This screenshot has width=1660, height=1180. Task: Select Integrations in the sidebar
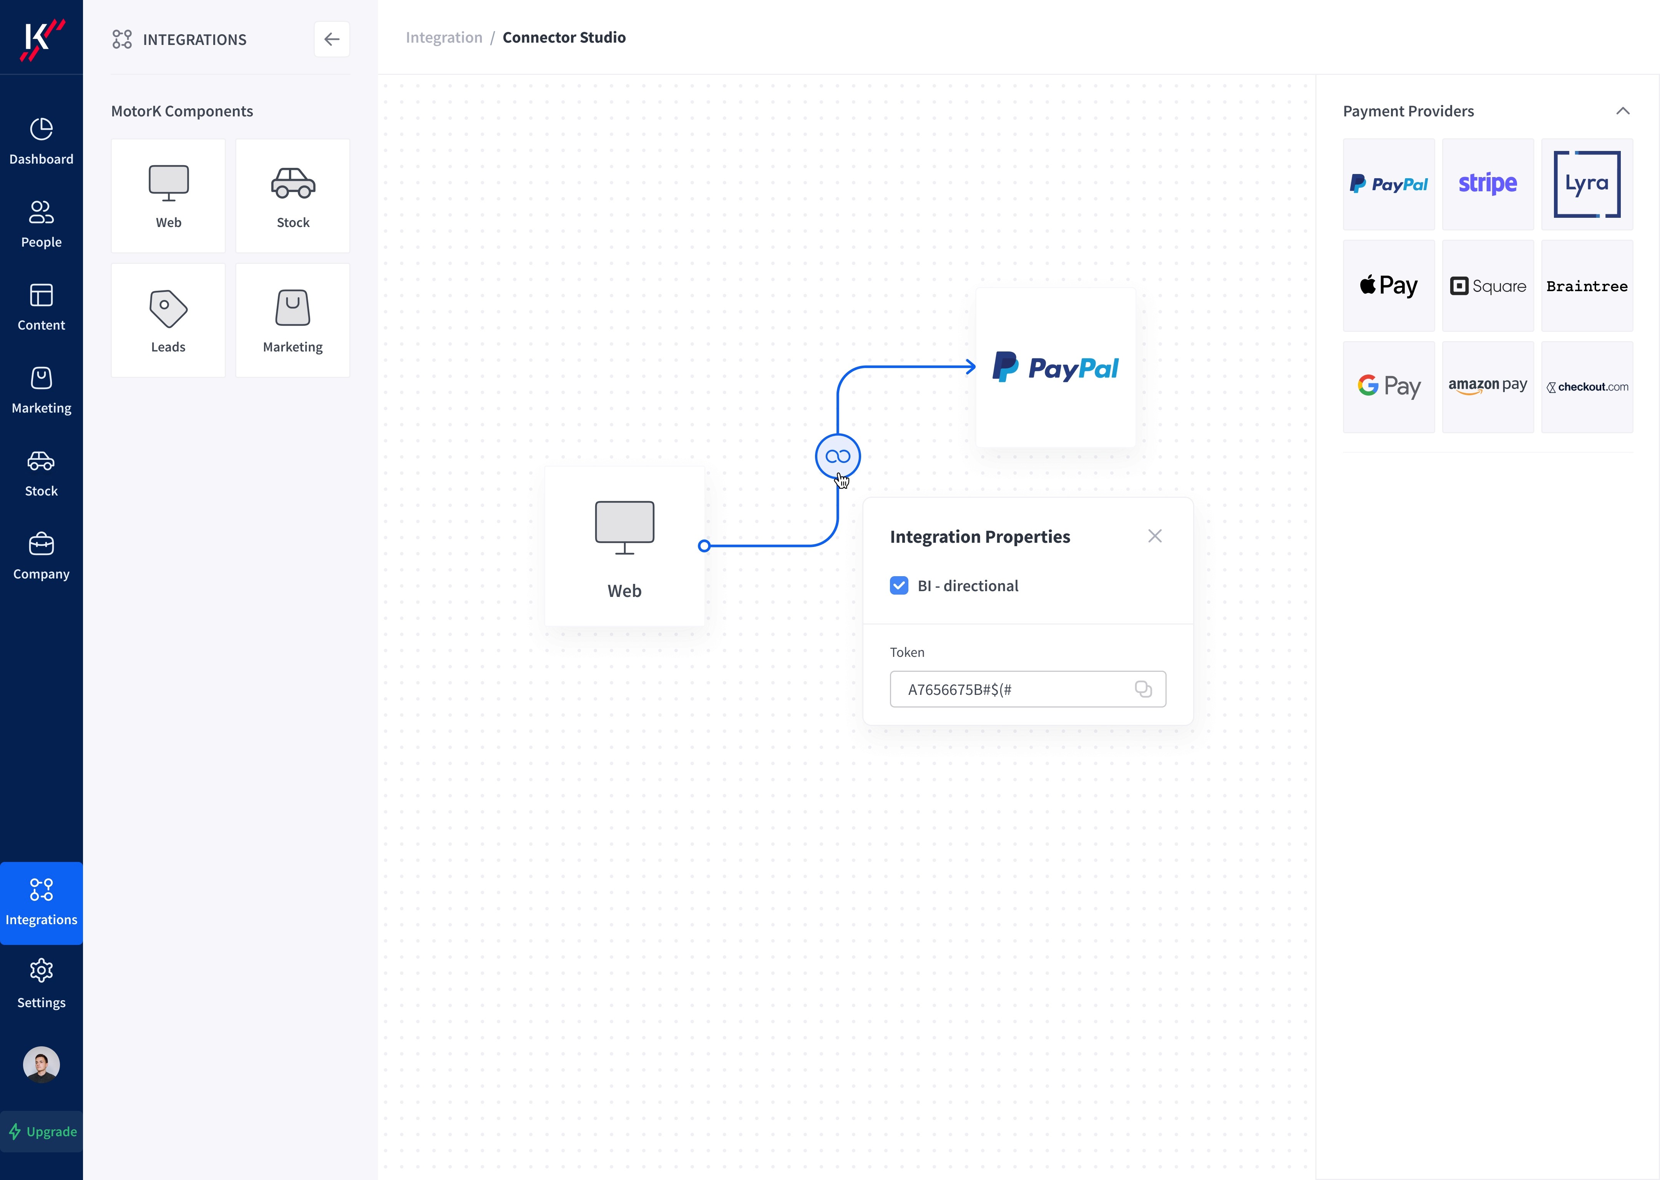tap(41, 902)
